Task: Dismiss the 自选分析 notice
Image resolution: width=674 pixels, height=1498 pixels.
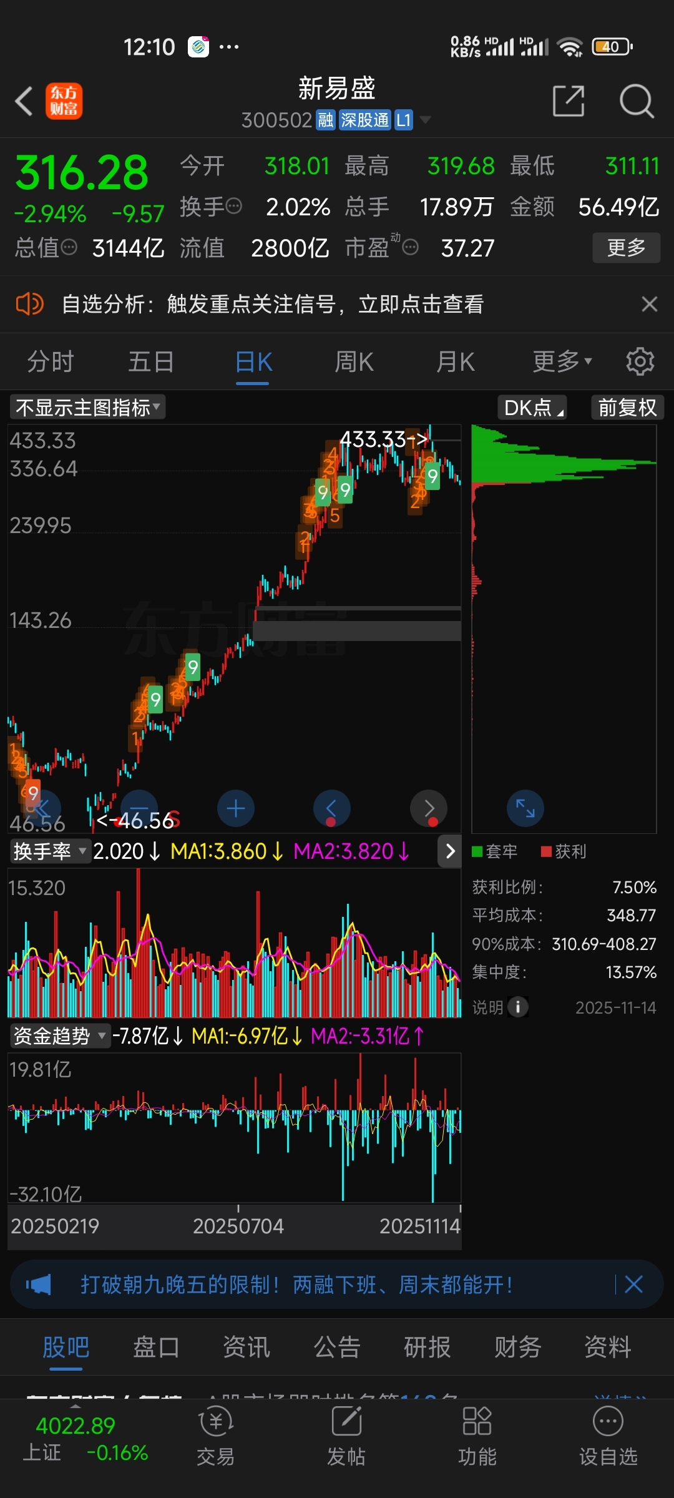Action: coord(650,304)
